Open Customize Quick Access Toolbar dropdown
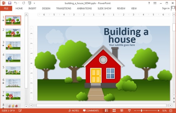Image resolution: width=176 pixels, height=113 pixels. point(34,3)
